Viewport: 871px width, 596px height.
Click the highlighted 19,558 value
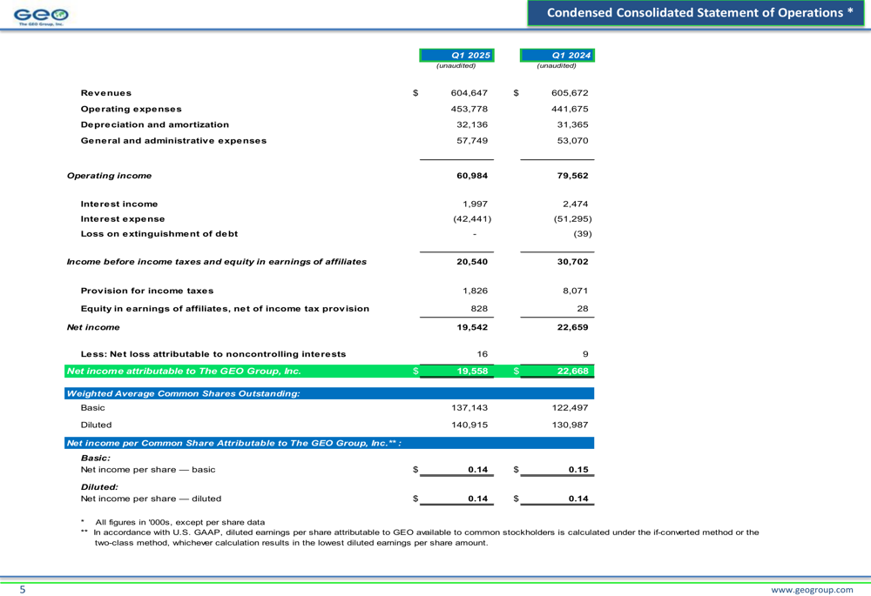471,372
